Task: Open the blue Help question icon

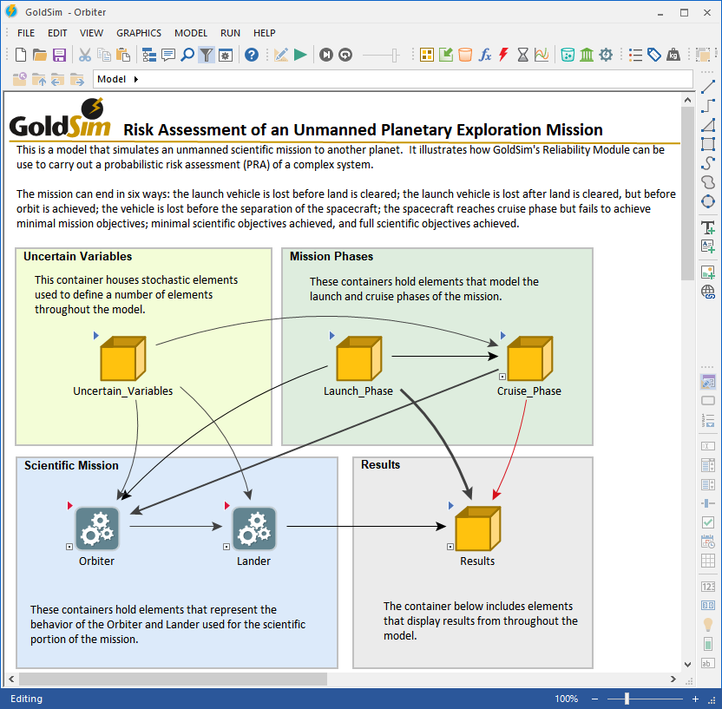Action: pyautogui.click(x=252, y=55)
